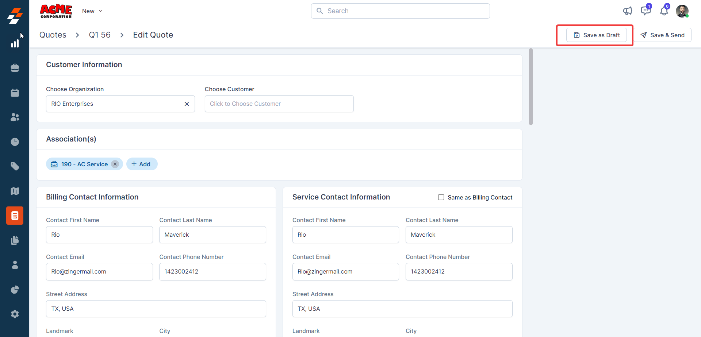Click the announcements megaphone icon
701x337 pixels.
(x=627, y=11)
